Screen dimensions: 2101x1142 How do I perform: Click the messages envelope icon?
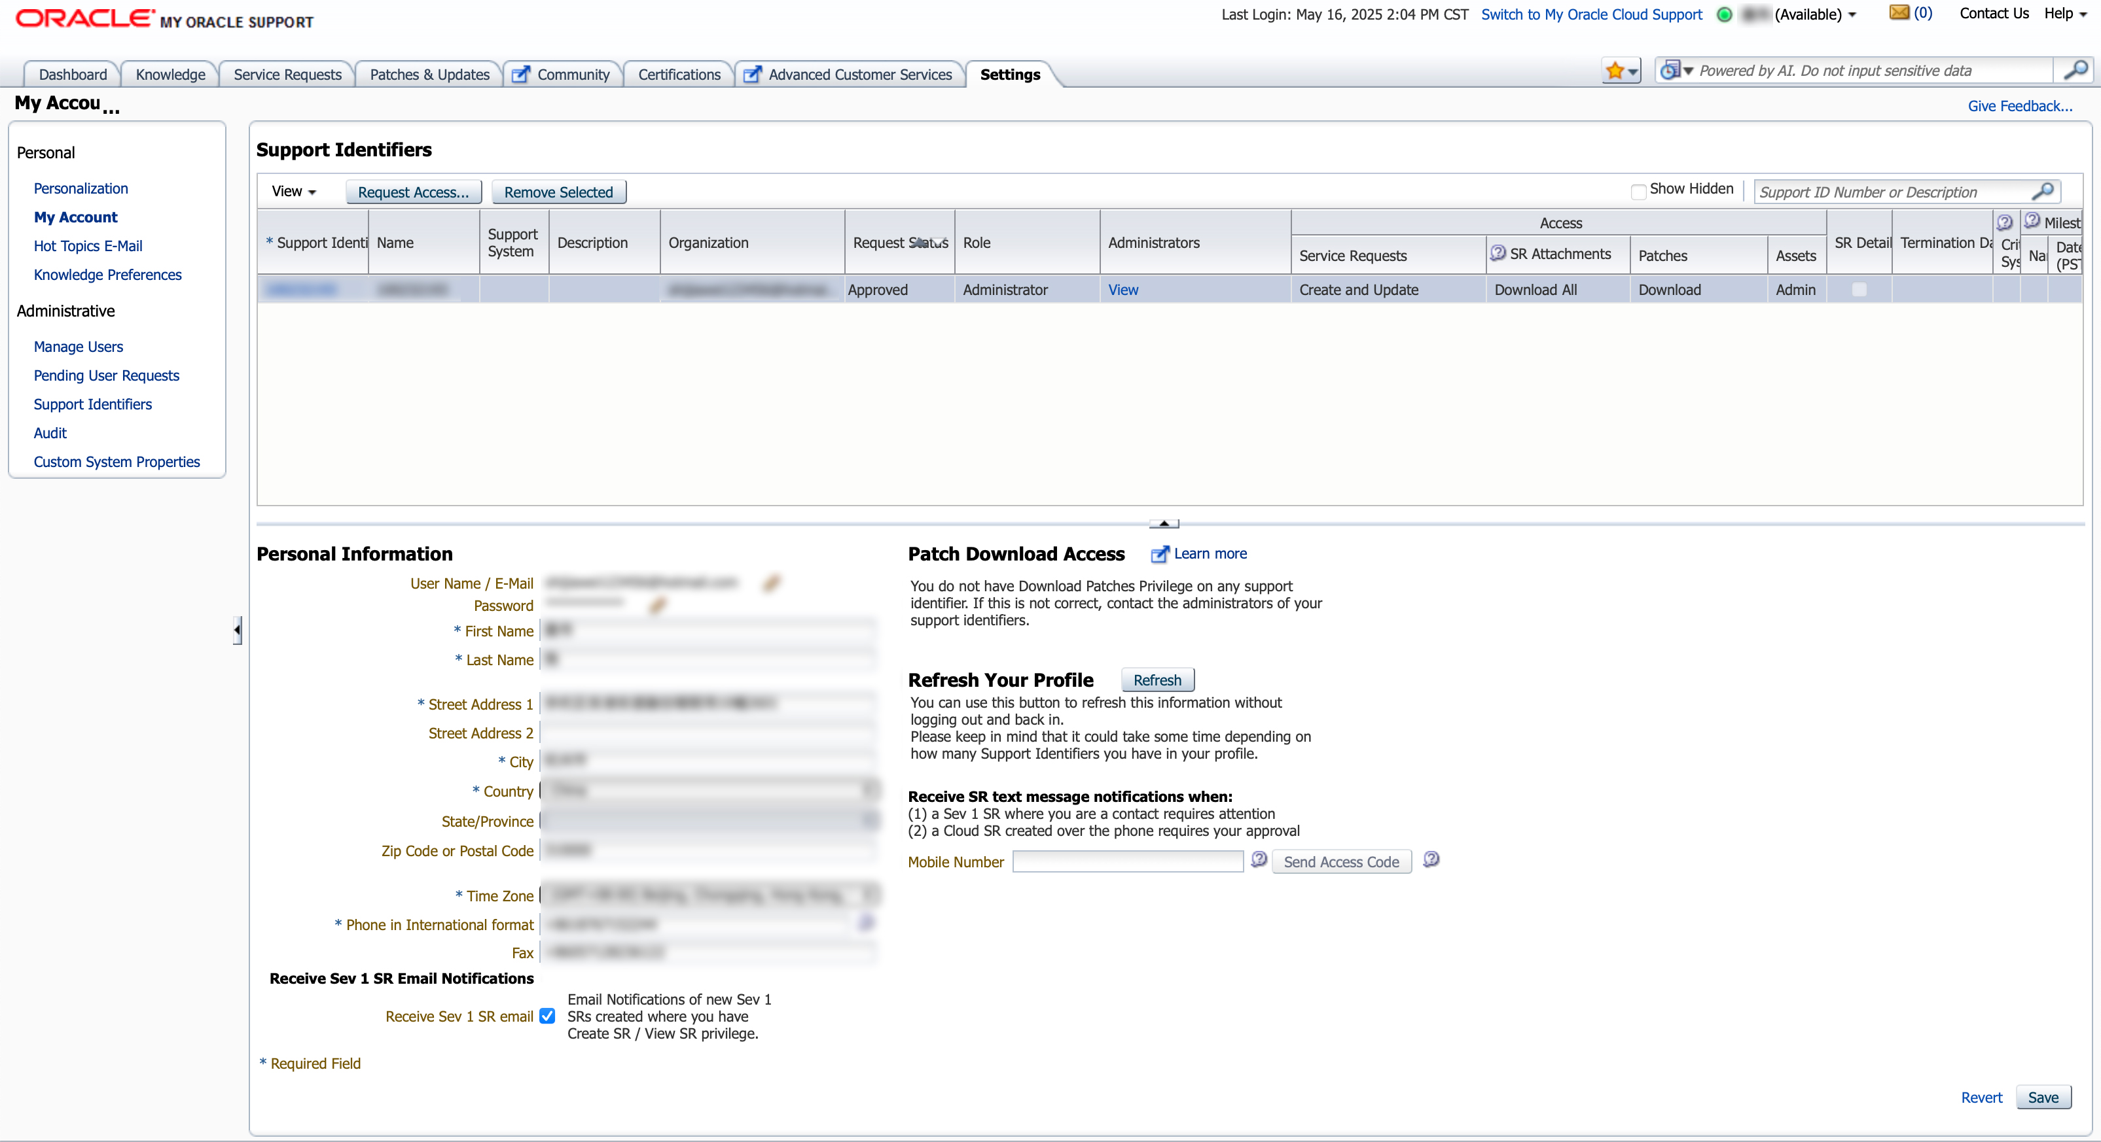tap(1899, 13)
